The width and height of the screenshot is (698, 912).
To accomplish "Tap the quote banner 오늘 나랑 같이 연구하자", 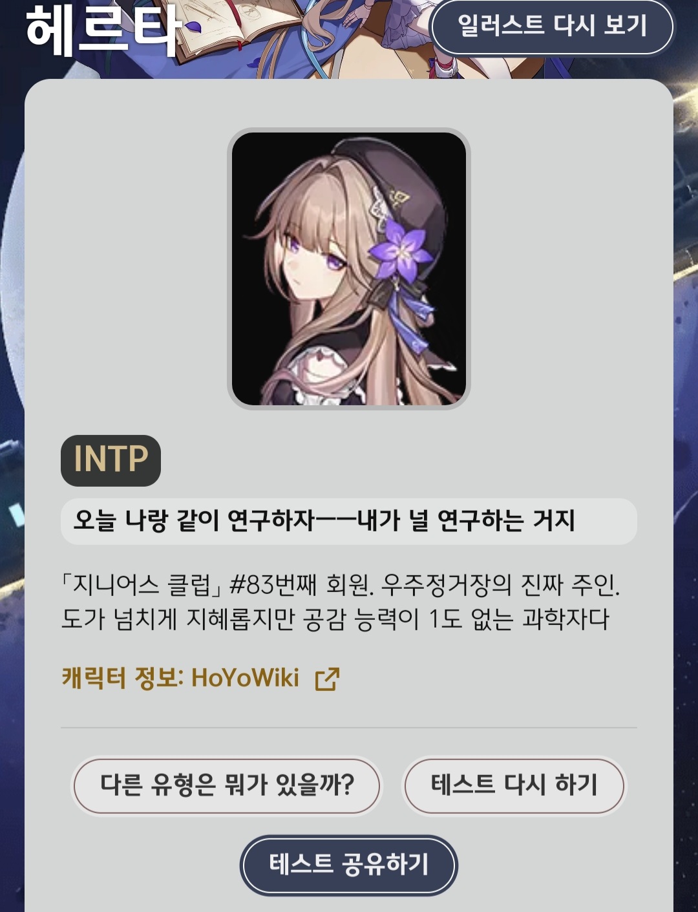I will pyautogui.click(x=349, y=521).
